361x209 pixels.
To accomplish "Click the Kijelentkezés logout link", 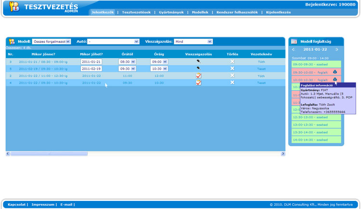I will pyautogui.click(x=278, y=12).
